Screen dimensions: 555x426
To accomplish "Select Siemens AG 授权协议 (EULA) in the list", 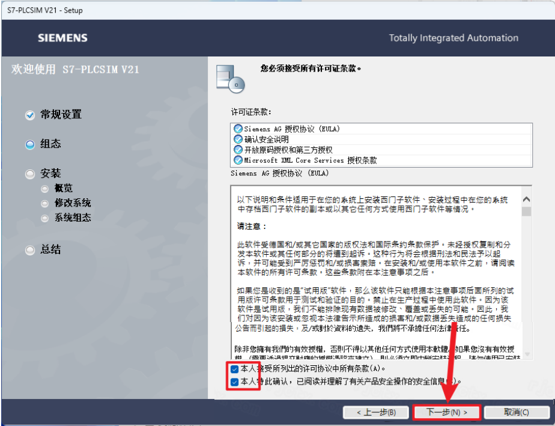I will [x=381, y=129].
